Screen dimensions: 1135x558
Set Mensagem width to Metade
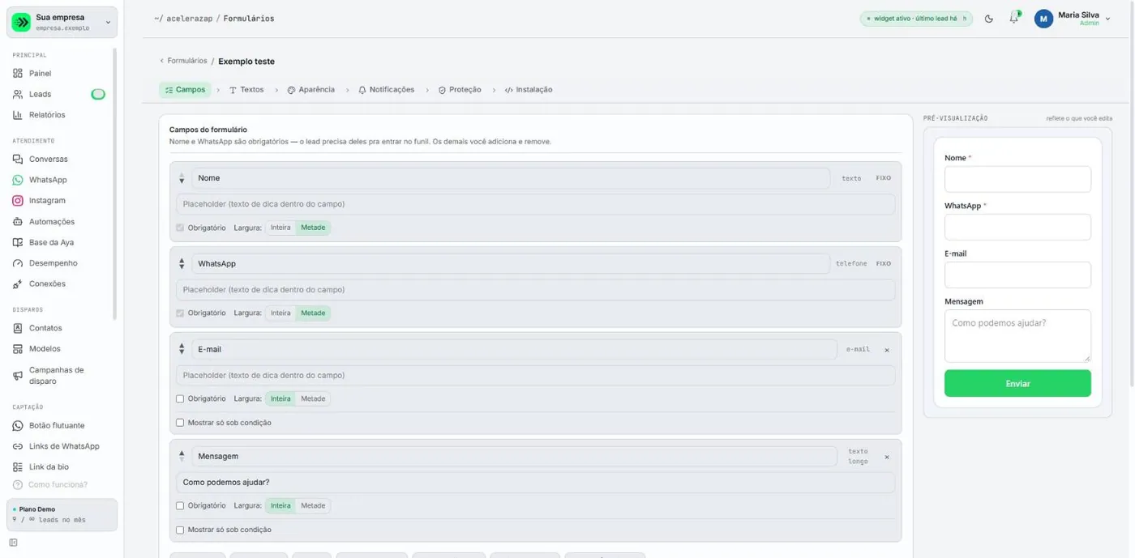pyautogui.click(x=313, y=506)
